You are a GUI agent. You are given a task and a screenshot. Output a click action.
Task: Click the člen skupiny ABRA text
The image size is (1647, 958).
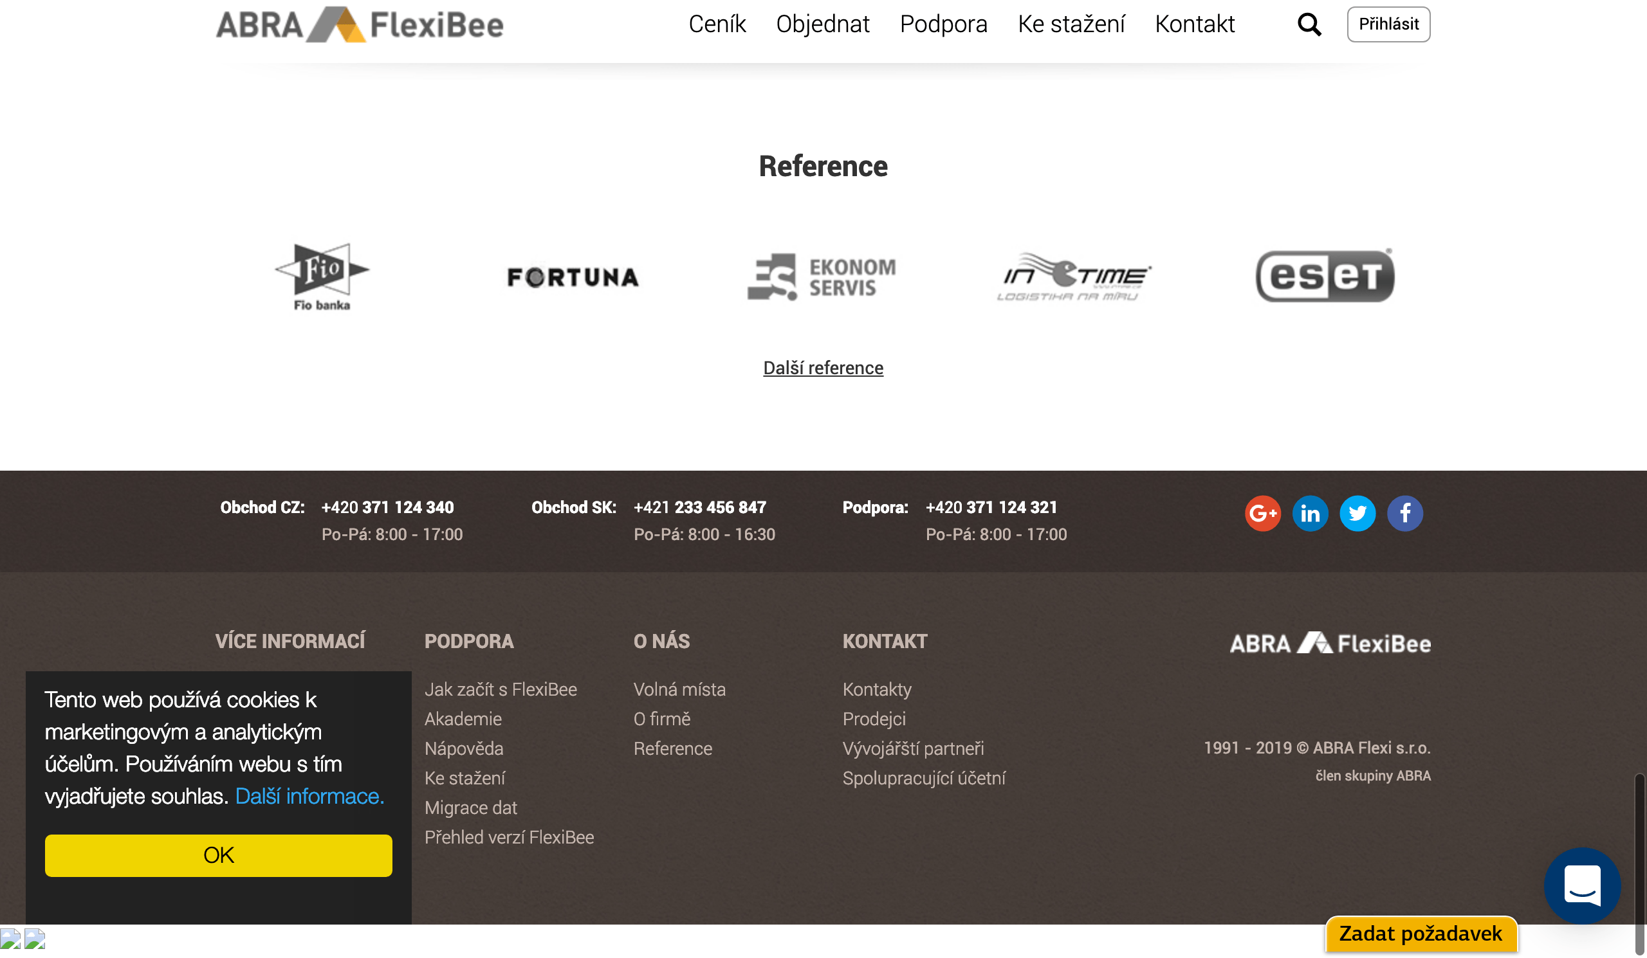(x=1373, y=776)
